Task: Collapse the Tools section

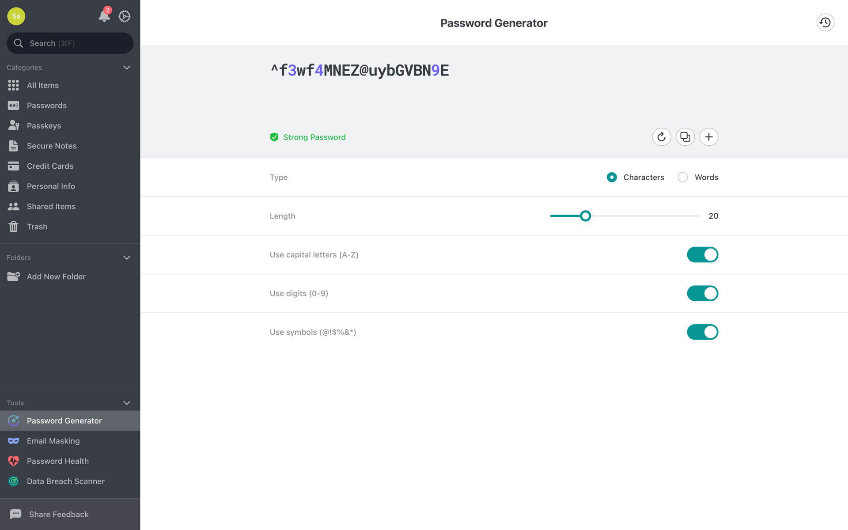Action: (x=127, y=403)
